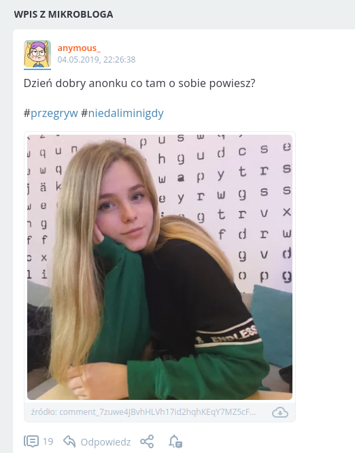
Task: Click the WPIS Z MIKROBLOGA heading
Action: pyautogui.click(x=63, y=14)
